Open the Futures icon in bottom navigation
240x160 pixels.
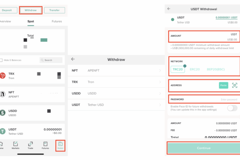(x=45, y=145)
